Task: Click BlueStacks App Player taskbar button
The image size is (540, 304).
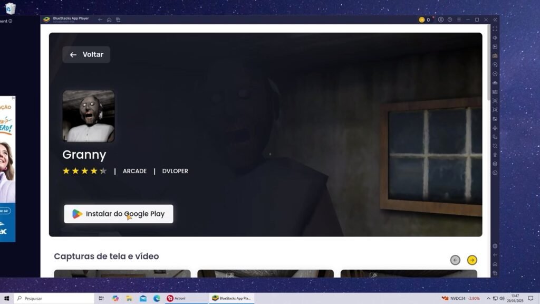Action: [x=232, y=298]
